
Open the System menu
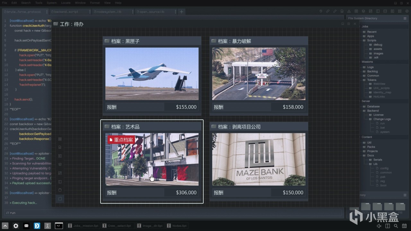click(51, 3)
